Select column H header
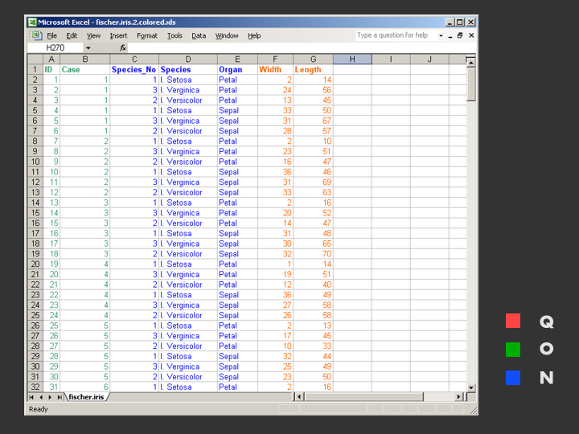Viewport: 579px width, 434px height. 352,59
